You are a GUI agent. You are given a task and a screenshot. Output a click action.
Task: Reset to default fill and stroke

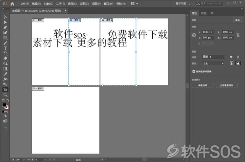[x=3, y=100]
